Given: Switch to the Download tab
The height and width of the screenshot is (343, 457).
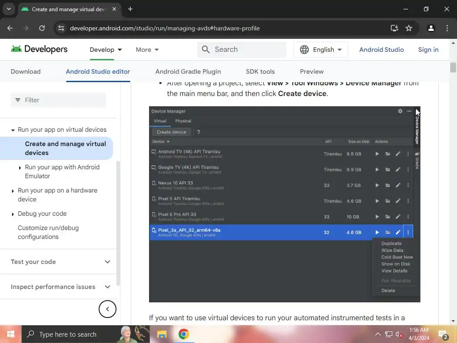Looking at the screenshot, I should [x=25, y=71].
